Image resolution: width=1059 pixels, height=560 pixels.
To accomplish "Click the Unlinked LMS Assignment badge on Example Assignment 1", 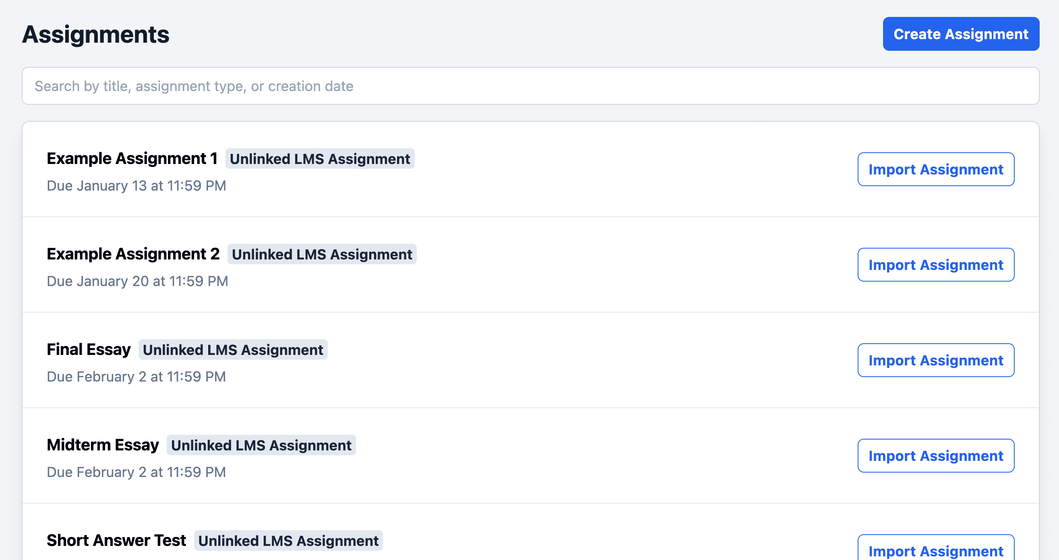I will (x=319, y=159).
